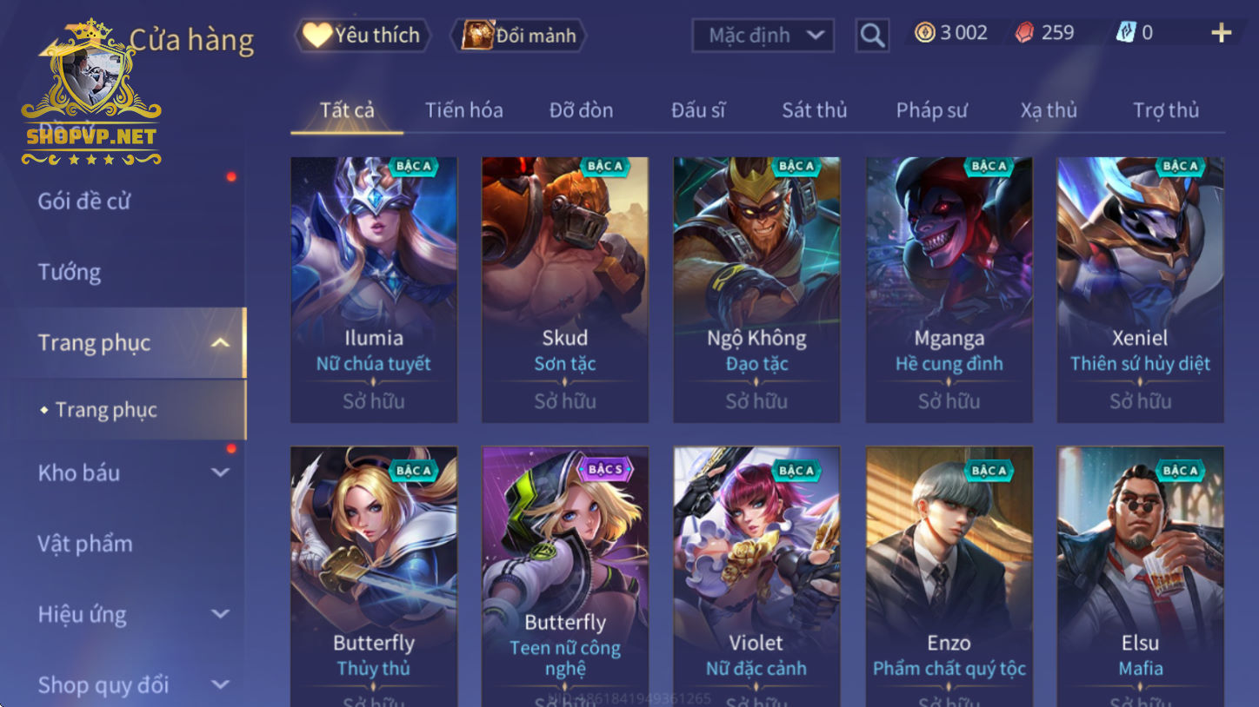
Task: Expand the Hiệu ứng section
Action: (221, 614)
